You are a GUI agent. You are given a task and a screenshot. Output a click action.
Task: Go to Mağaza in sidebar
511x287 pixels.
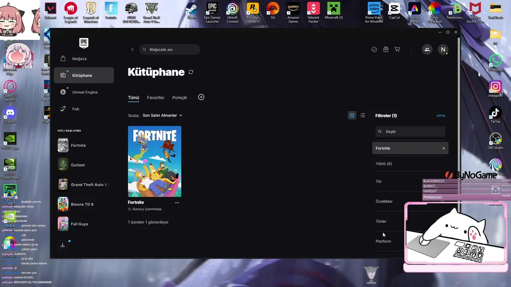pos(84,59)
